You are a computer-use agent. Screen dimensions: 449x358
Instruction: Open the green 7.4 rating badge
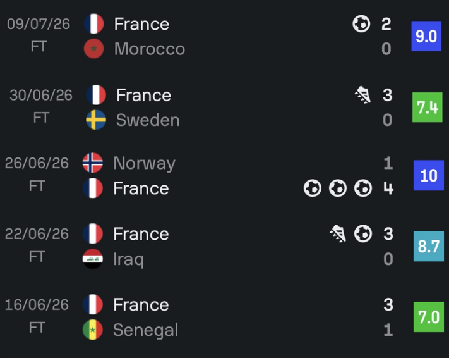428,108
